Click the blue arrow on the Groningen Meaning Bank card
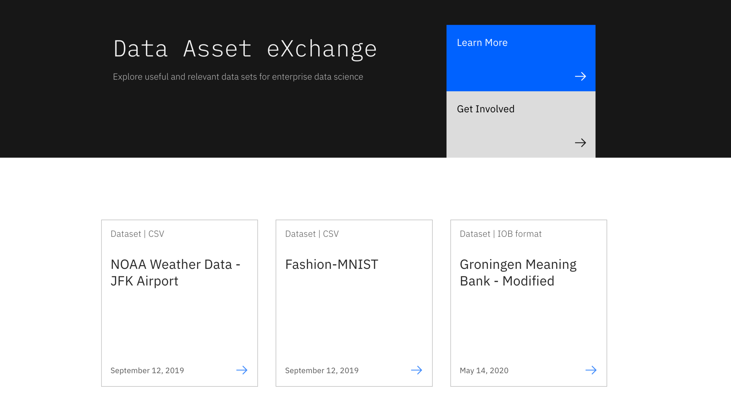The width and height of the screenshot is (731, 395). 591,370
